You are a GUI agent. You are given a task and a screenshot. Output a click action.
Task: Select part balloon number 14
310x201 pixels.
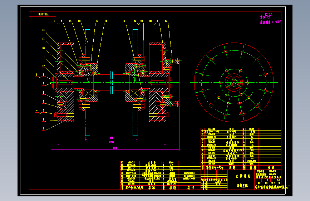[44, 30]
